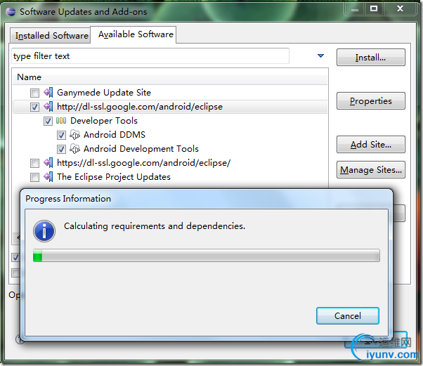Screen dimensions: 423x366
Task: Select the Ganymede Update Site row text
Action: click(104, 93)
